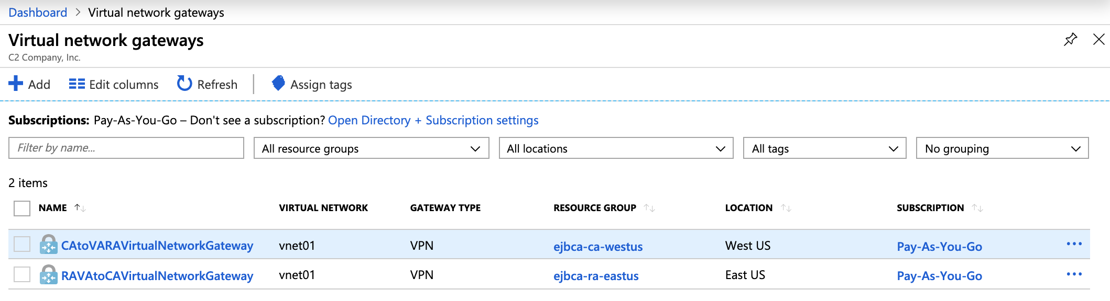Sort by the NAME column header

[53, 208]
